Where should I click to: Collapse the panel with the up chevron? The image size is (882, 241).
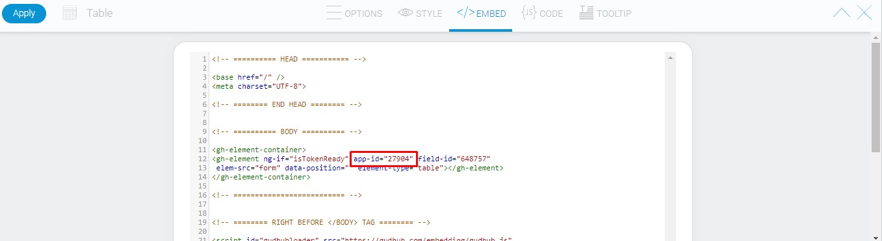842,12
